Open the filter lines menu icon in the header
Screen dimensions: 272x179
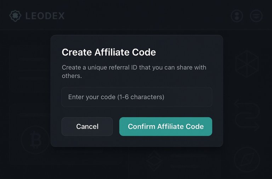[x=256, y=16]
